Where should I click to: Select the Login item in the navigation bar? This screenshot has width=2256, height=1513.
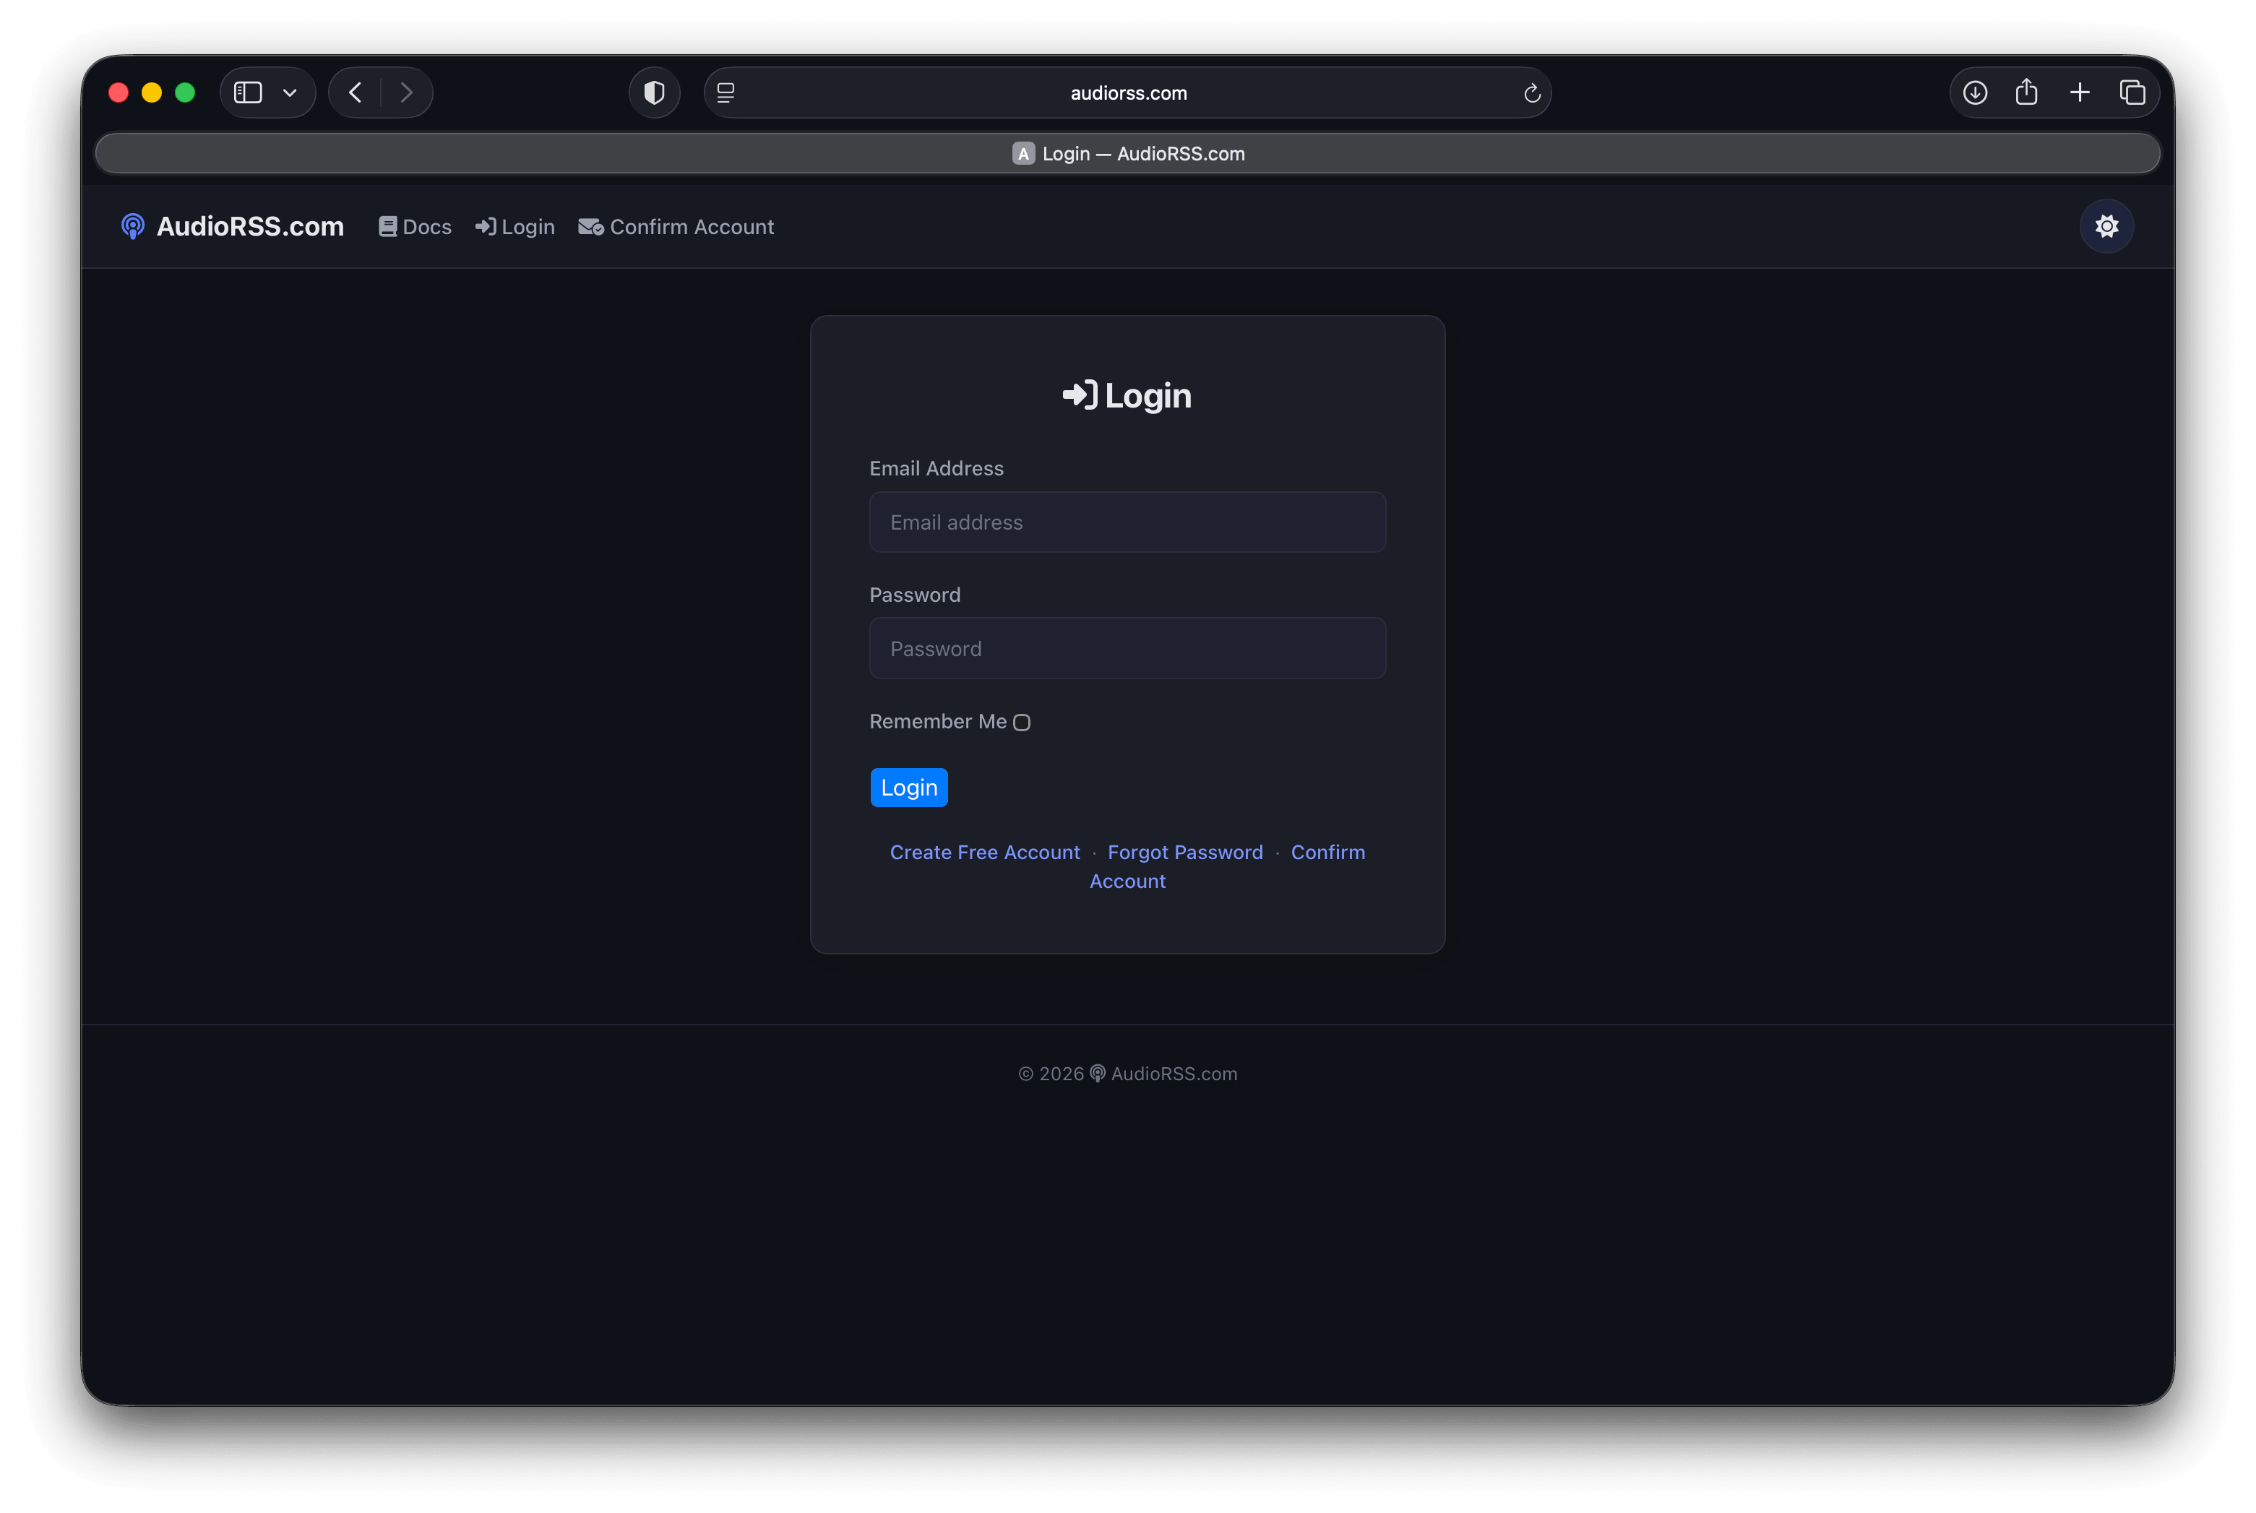515,225
